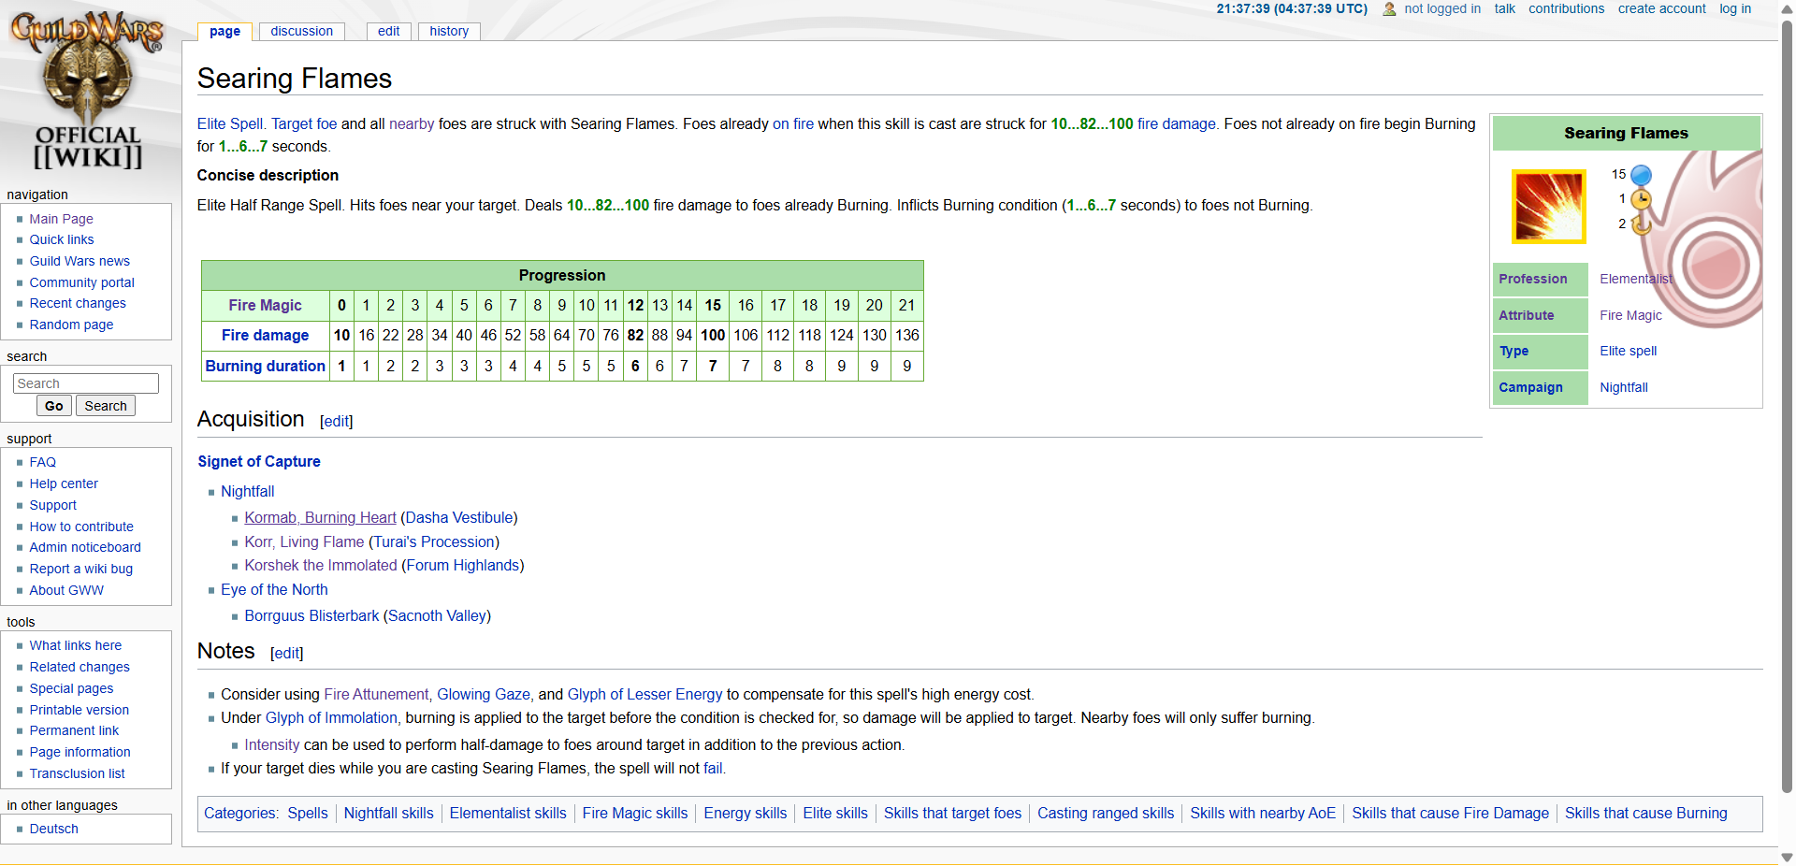Click the recharge time icon
Image resolution: width=1796 pixels, height=866 pixels.
pos(1641,224)
